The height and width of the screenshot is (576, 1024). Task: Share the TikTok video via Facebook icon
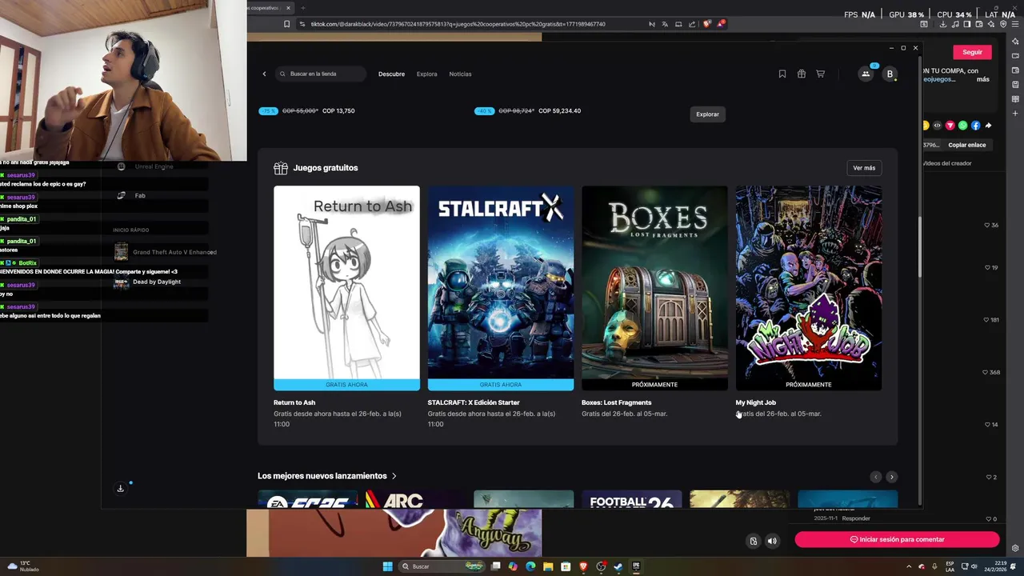point(975,126)
